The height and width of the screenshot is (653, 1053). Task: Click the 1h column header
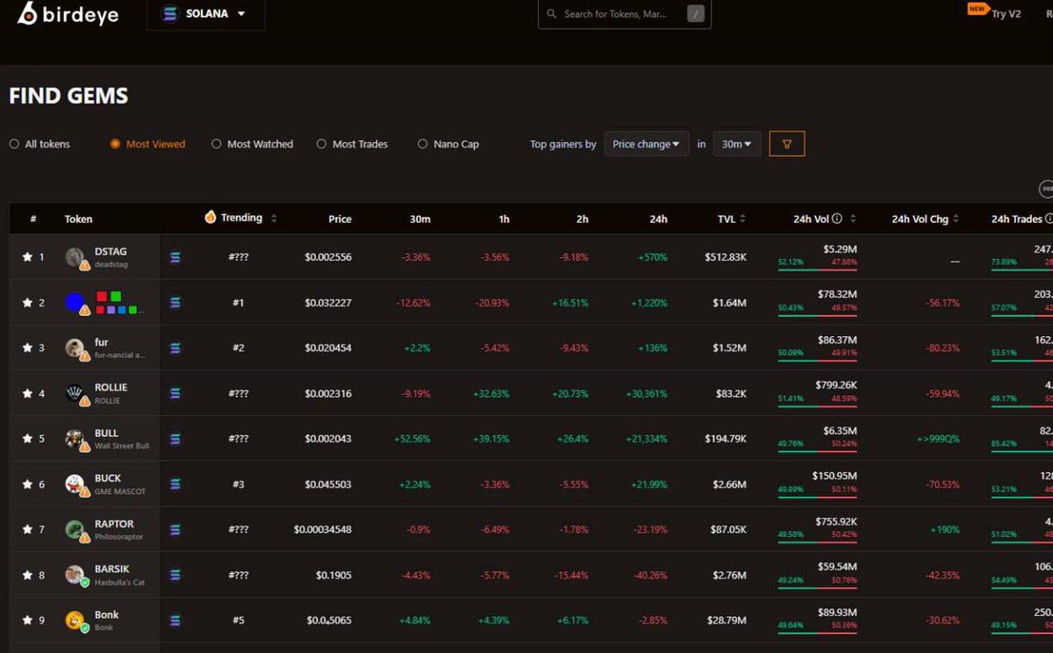click(x=504, y=219)
